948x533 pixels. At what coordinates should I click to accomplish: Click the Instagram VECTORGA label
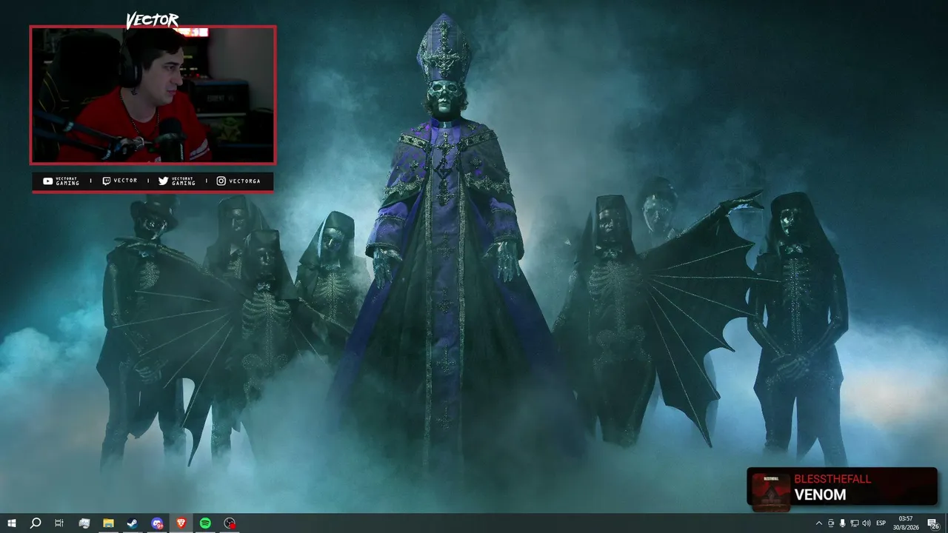click(x=238, y=181)
